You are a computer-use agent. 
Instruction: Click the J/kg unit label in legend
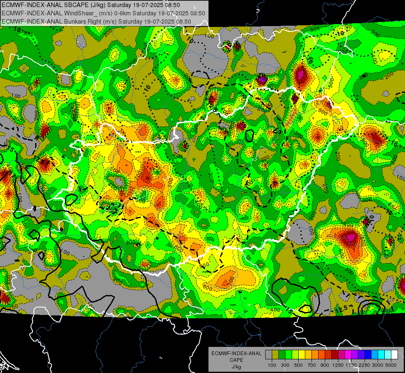pos(236,367)
